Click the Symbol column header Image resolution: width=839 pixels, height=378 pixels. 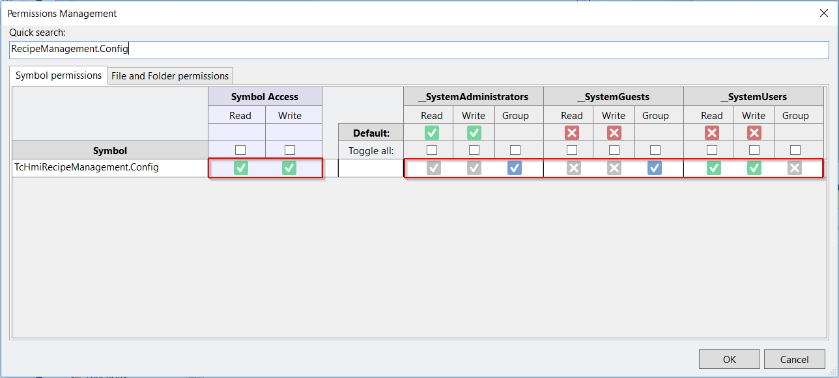click(110, 150)
